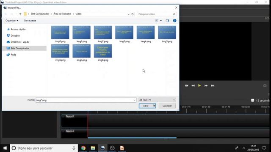Jump to end in OpenShot preview
Image resolution: width=271 pixels, height=152 pixels.
click(213, 86)
